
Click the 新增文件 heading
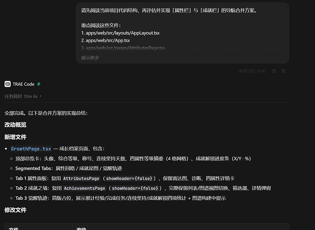16,137
